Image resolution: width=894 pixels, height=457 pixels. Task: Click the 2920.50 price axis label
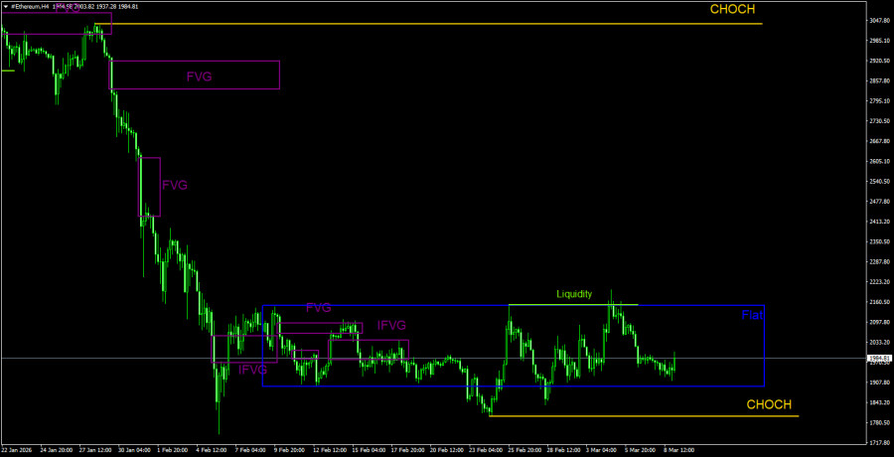click(878, 61)
